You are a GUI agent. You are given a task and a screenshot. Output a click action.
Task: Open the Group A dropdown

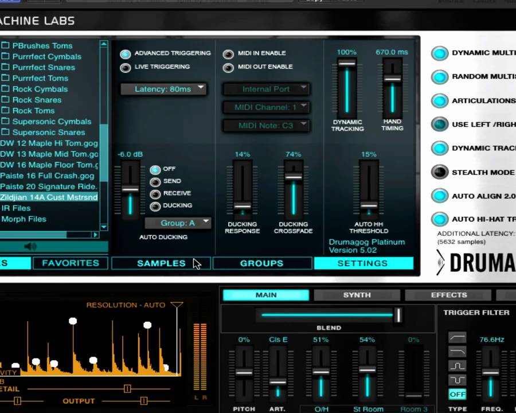178,223
